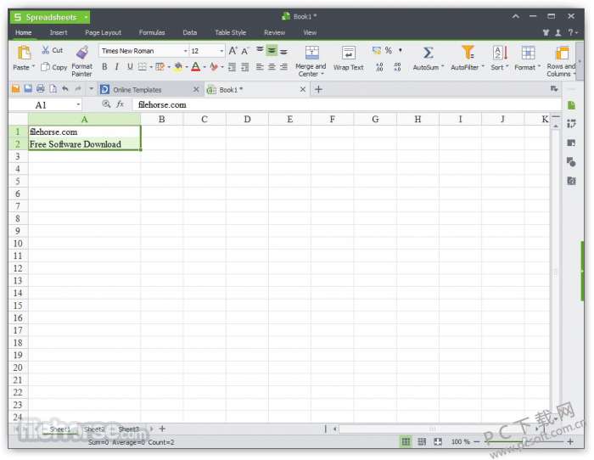
Task: Close the Online Templates tab
Action: pos(196,89)
